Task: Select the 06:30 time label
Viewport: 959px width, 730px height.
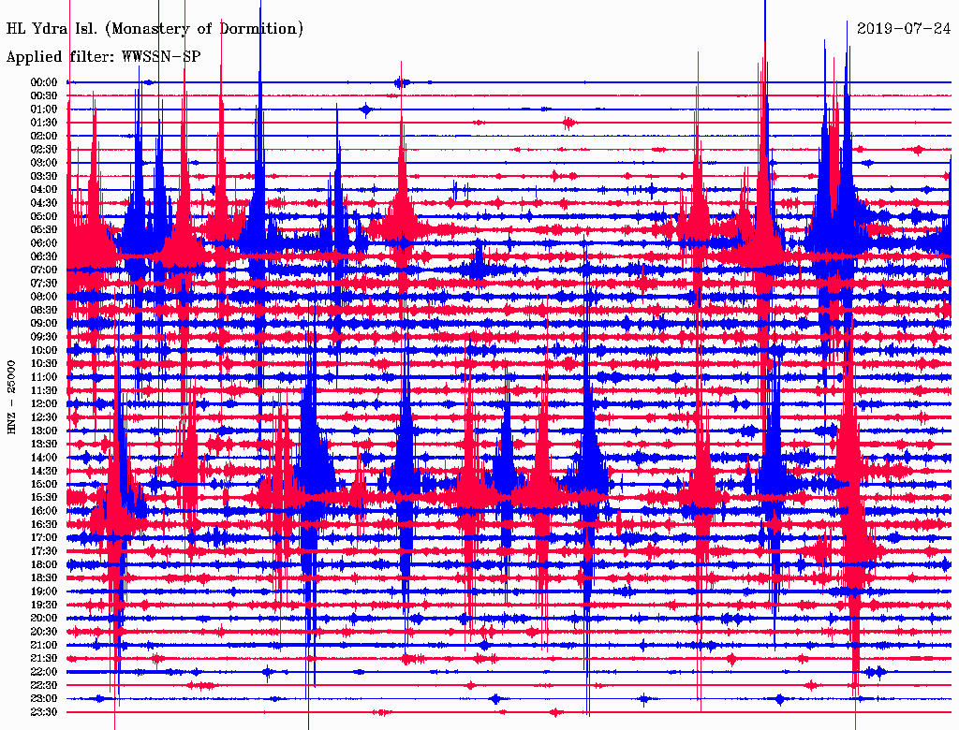Action: click(x=44, y=256)
